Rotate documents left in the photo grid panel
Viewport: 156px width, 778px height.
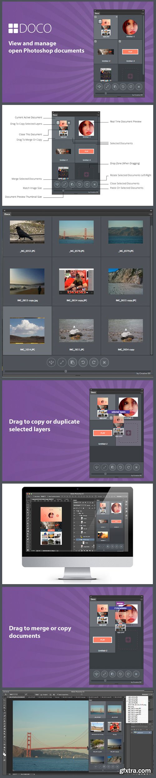click(83, 362)
